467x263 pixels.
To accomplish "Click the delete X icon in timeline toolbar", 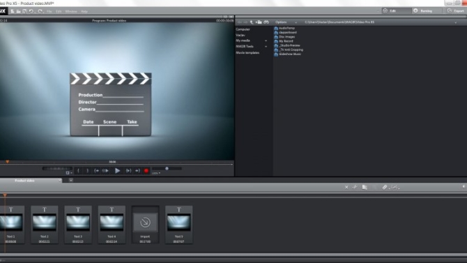I will click(x=346, y=187).
